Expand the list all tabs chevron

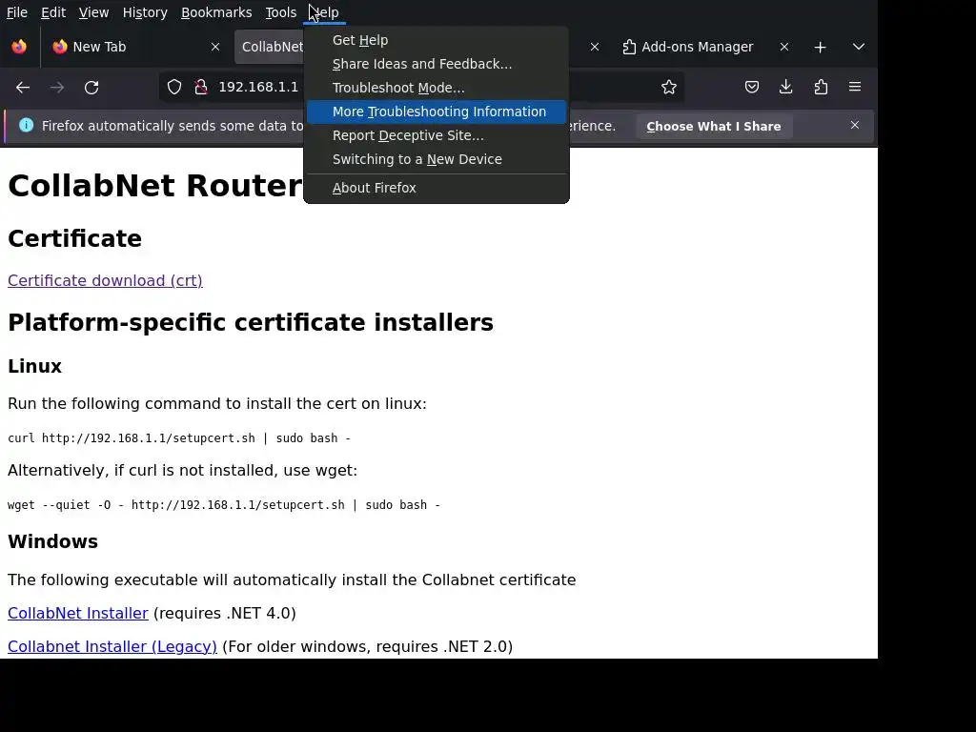point(859,47)
